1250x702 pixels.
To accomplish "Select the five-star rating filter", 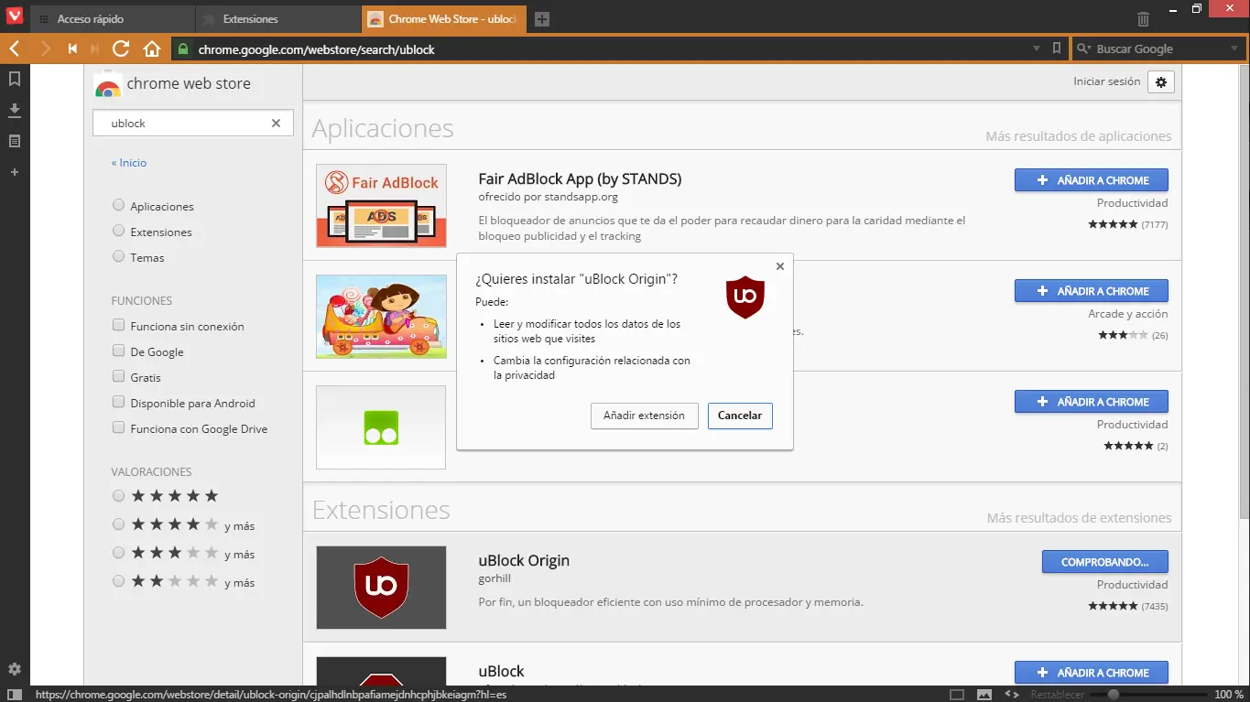I will coord(118,496).
